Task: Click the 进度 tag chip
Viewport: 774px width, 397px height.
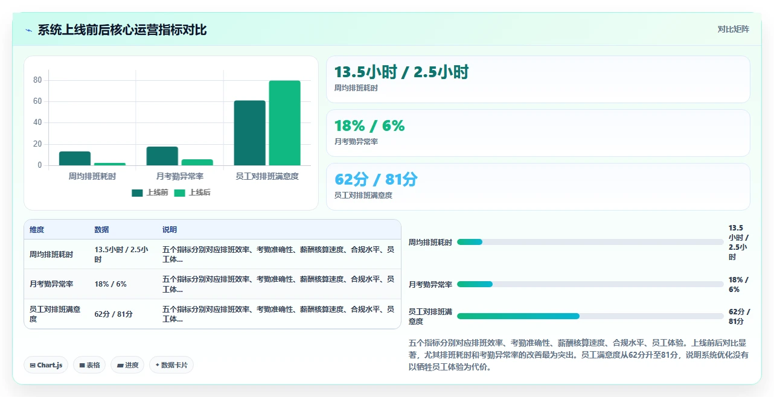Action: point(127,365)
